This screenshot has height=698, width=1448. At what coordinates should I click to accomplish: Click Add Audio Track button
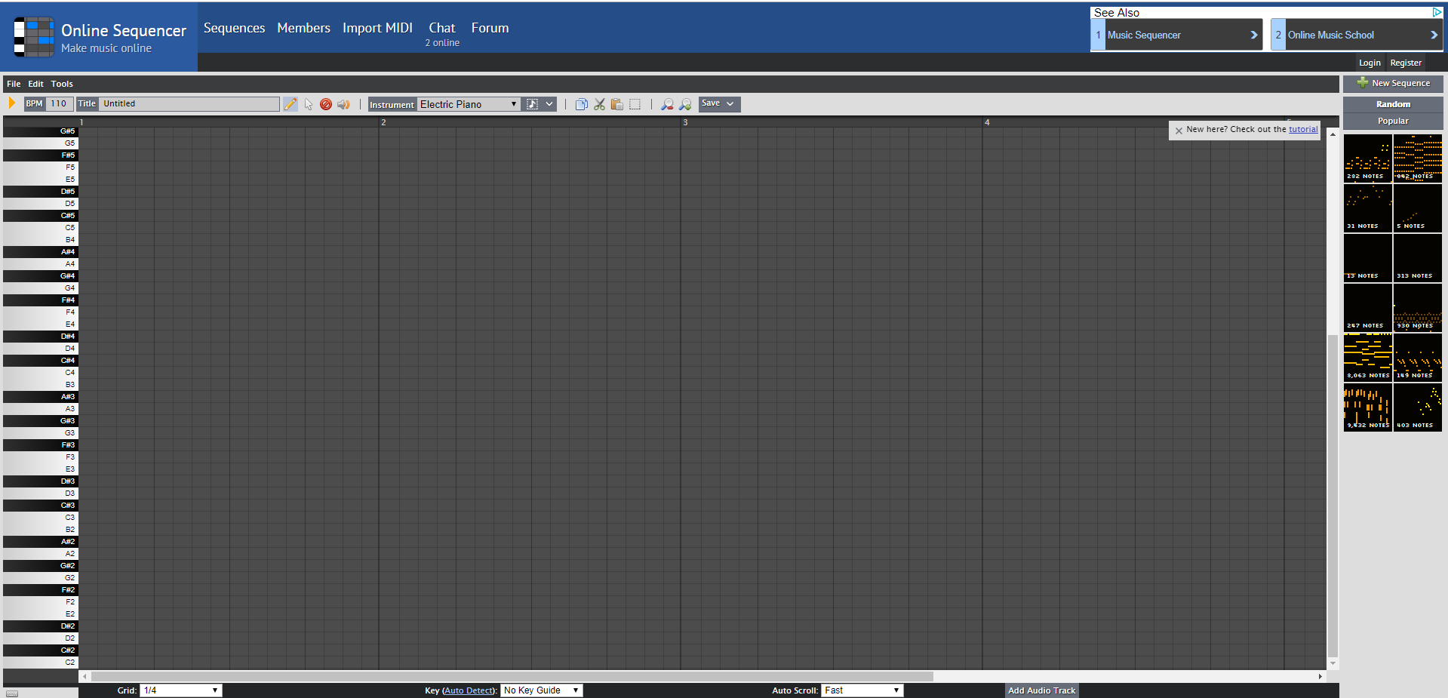(1041, 690)
